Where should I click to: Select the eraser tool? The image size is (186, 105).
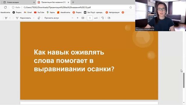pyautogui.click(x=39, y=18)
